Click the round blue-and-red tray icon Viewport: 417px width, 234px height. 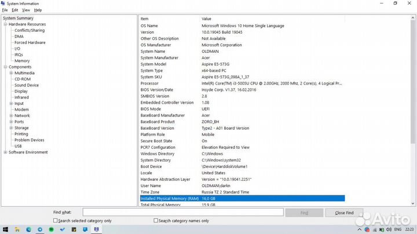tap(367, 229)
